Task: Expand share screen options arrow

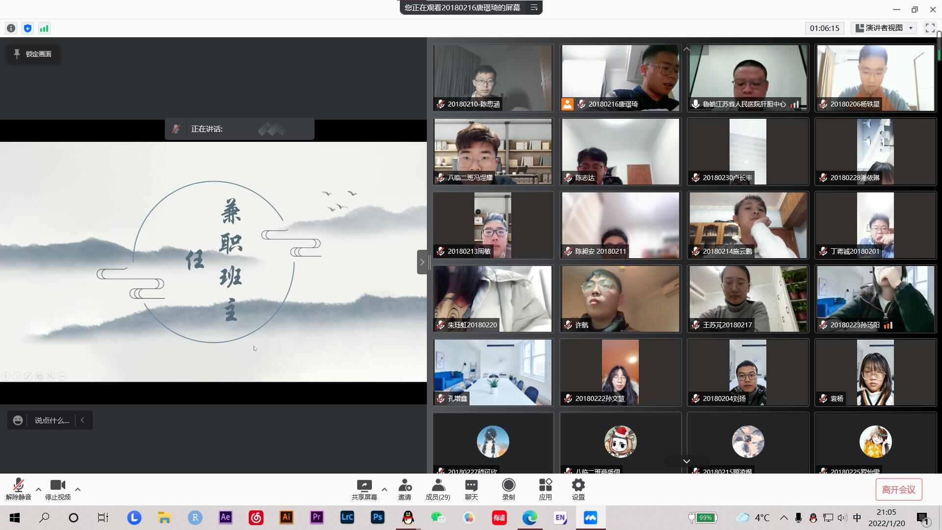Action: coord(384,489)
